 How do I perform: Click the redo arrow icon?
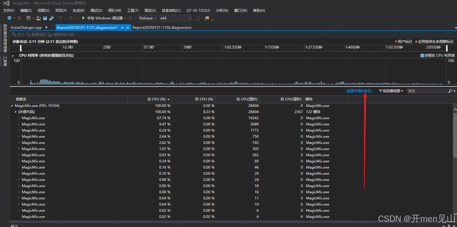pyautogui.click(x=71, y=18)
